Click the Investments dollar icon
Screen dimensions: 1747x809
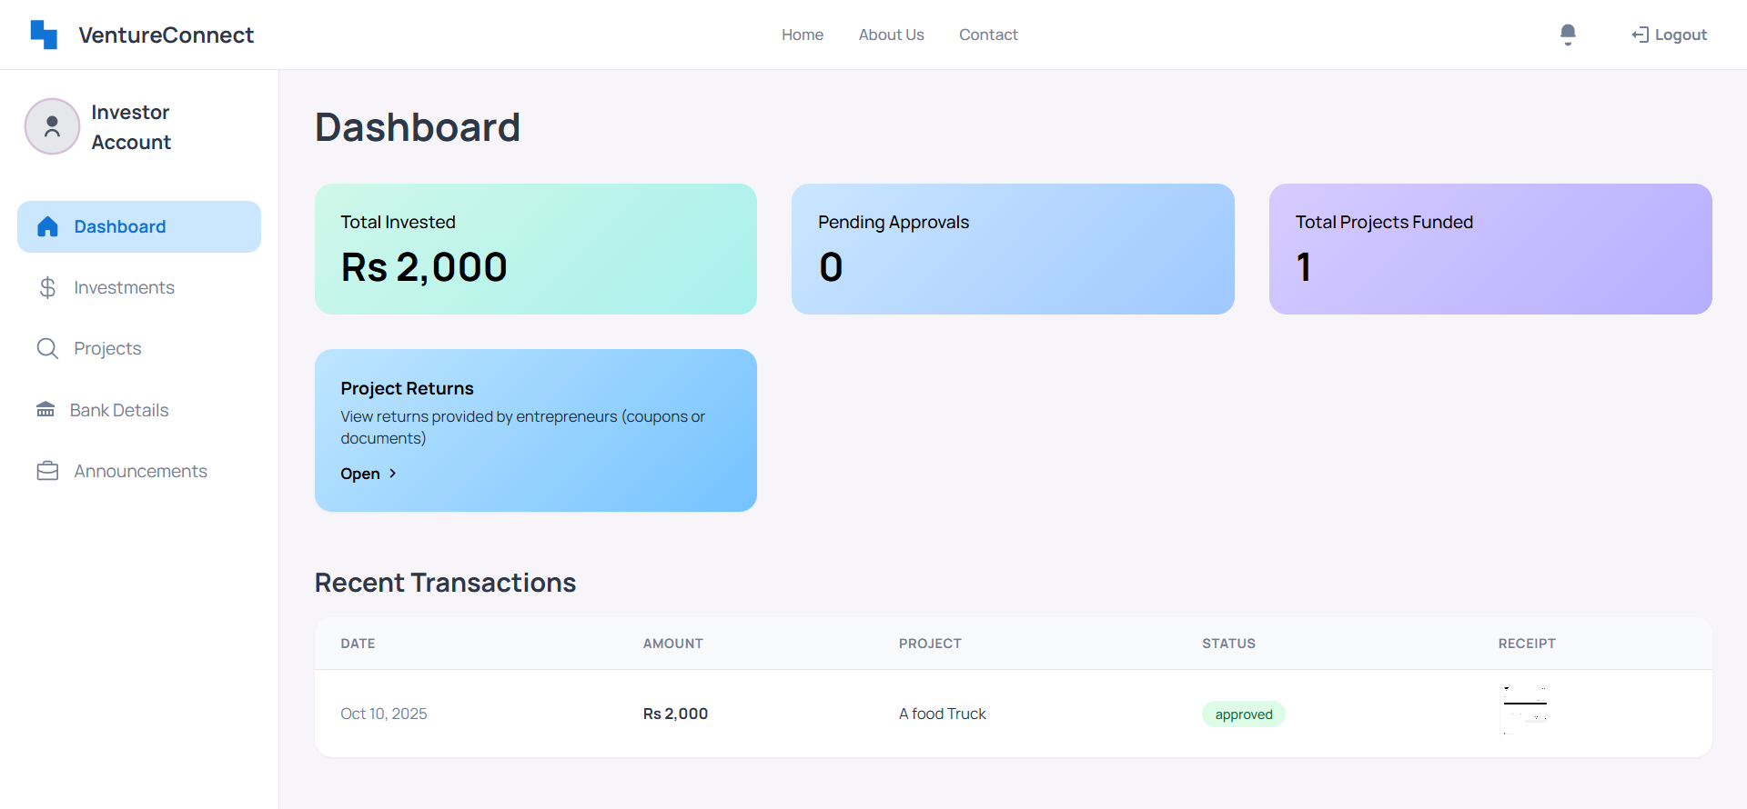point(47,287)
